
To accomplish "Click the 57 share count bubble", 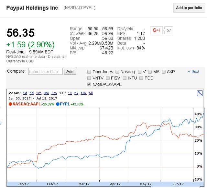I will pyautogui.click(x=169, y=30).
